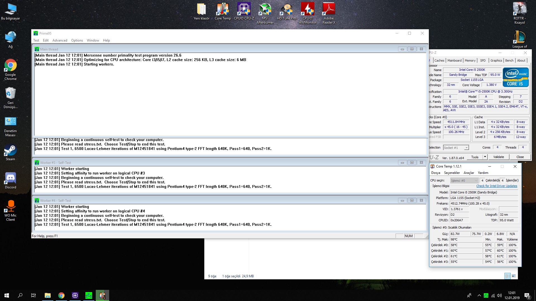Maximize the Main thread child window
The height and width of the screenshot is (301, 536).
(412, 49)
